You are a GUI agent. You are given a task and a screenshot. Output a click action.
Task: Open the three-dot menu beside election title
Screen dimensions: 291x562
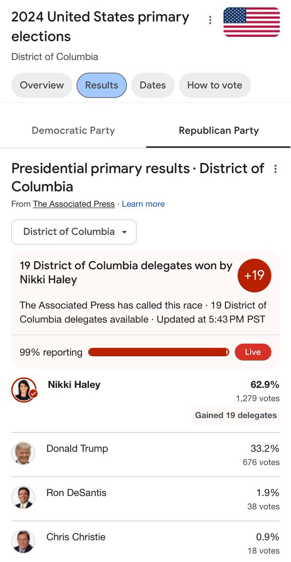coord(210,20)
